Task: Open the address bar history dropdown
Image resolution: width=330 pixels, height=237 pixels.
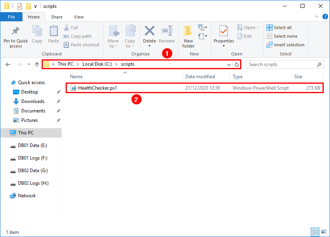Action: (229, 64)
